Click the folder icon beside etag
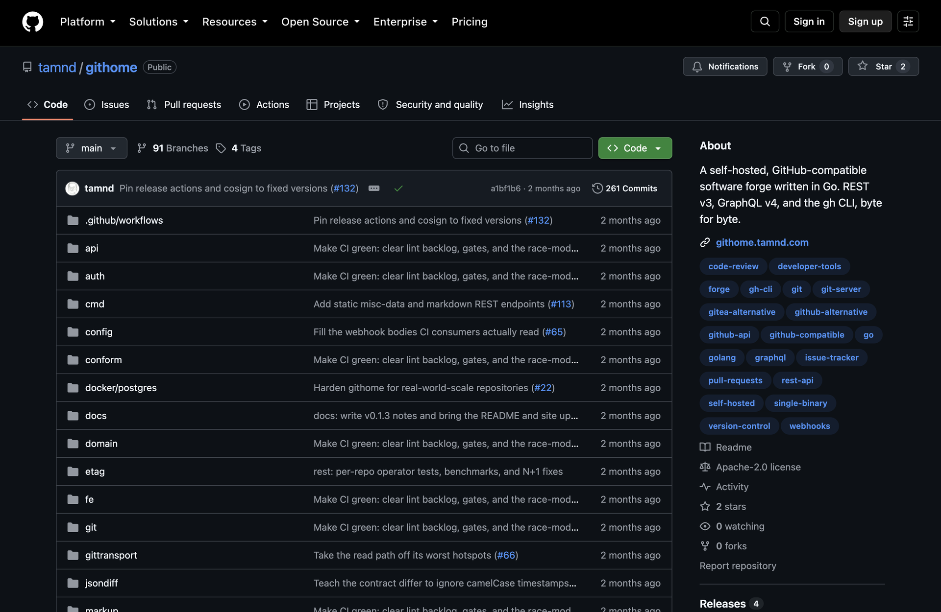The width and height of the screenshot is (941, 612). pos(73,471)
